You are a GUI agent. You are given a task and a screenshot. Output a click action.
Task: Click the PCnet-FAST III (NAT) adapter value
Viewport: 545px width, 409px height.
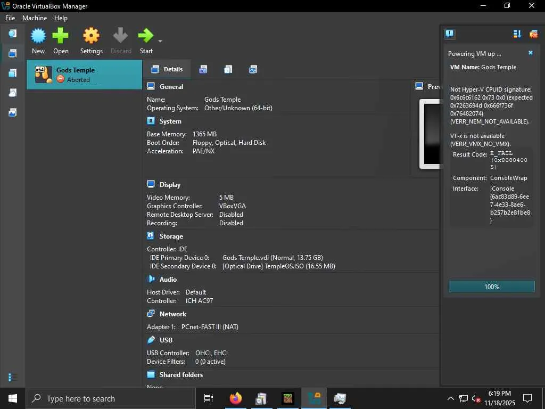(x=210, y=327)
